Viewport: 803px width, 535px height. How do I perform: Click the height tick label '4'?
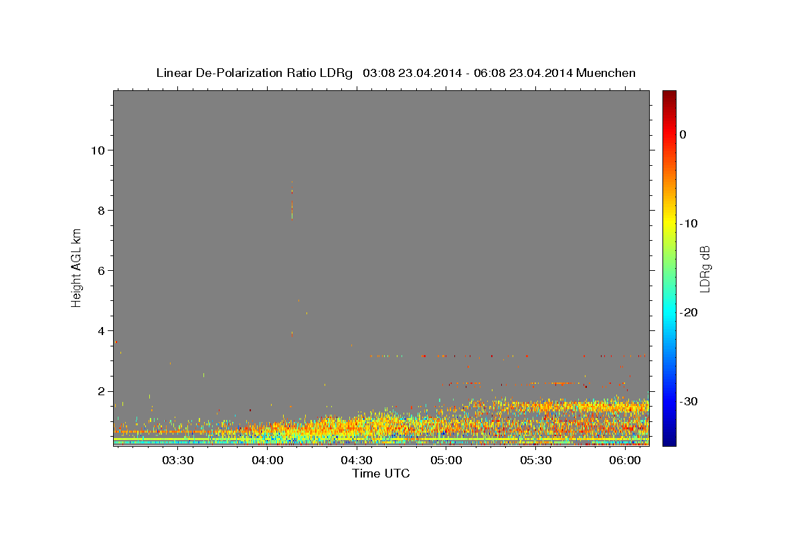tap(102, 330)
